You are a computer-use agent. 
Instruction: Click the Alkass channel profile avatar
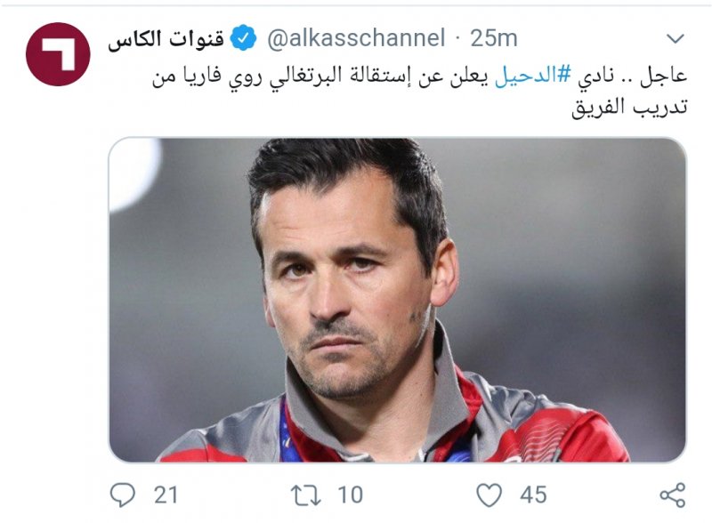[58, 54]
